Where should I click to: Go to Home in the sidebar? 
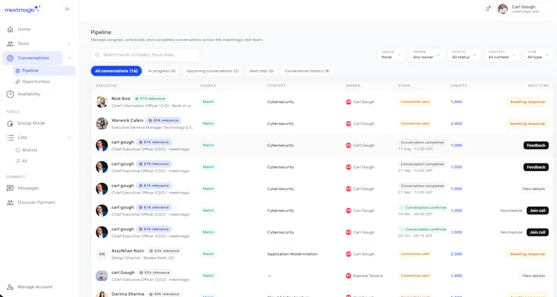(x=24, y=29)
